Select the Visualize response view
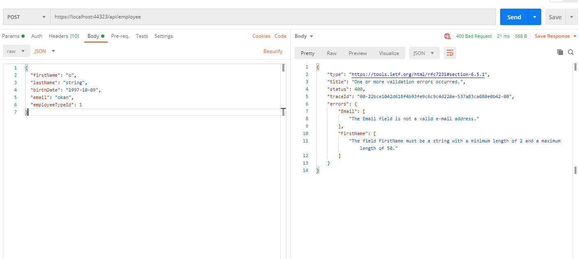The height and width of the screenshot is (259, 579). pyautogui.click(x=389, y=53)
